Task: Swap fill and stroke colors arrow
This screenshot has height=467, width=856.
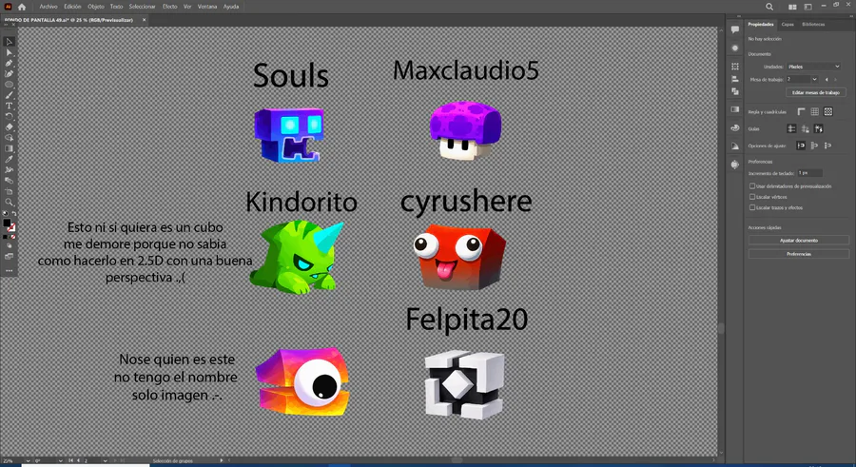Action: pyautogui.click(x=13, y=214)
